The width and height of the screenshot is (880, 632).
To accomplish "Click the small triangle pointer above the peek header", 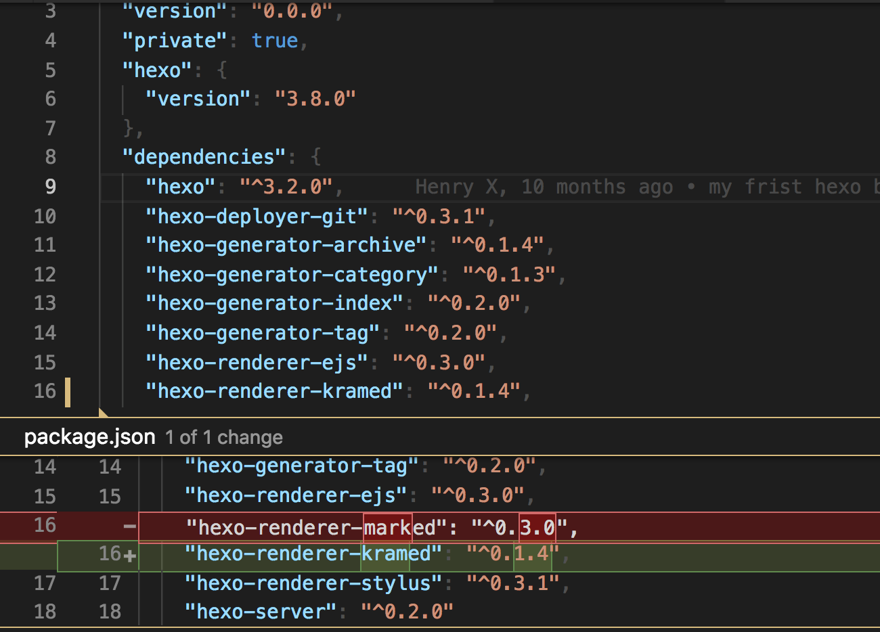I will 103,413.
